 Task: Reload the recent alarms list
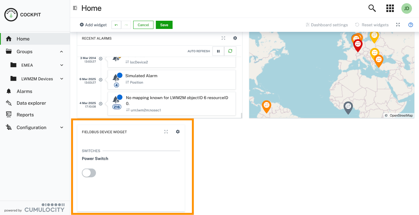230,51
